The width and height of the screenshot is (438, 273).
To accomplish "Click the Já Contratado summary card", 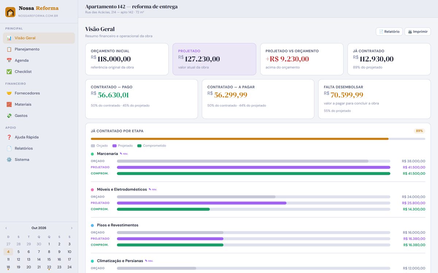I will [x=389, y=59].
